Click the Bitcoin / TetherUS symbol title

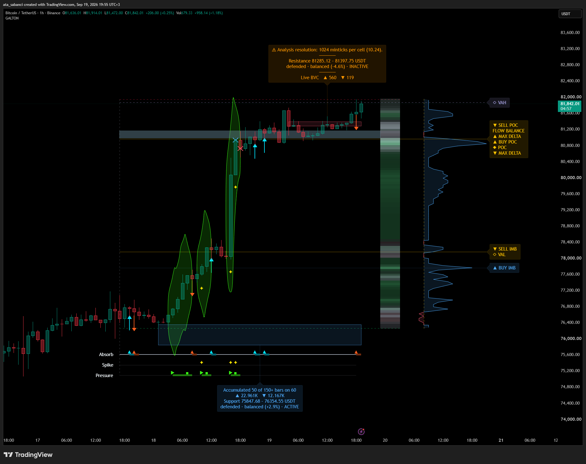point(20,13)
